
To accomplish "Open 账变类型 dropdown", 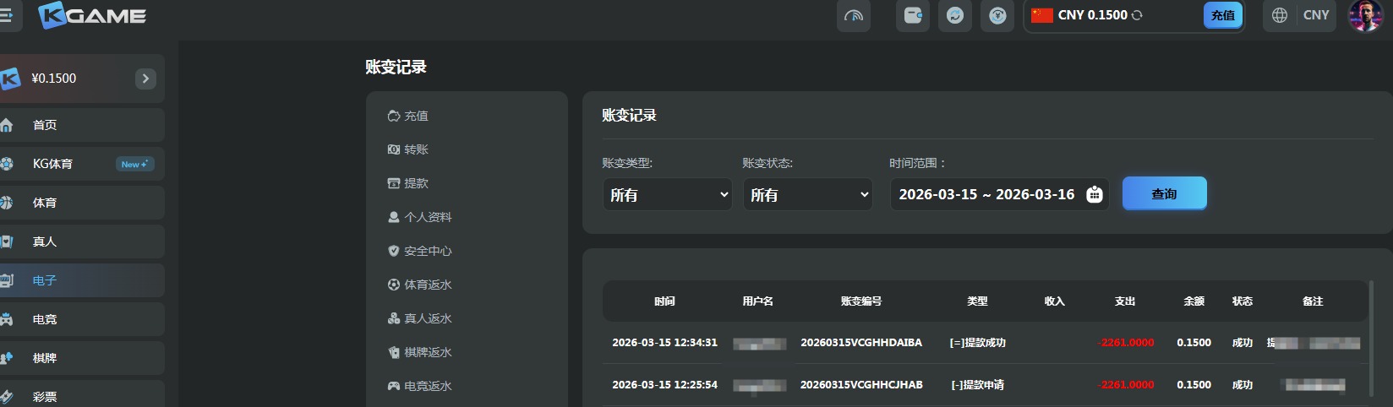I will coord(668,194).
